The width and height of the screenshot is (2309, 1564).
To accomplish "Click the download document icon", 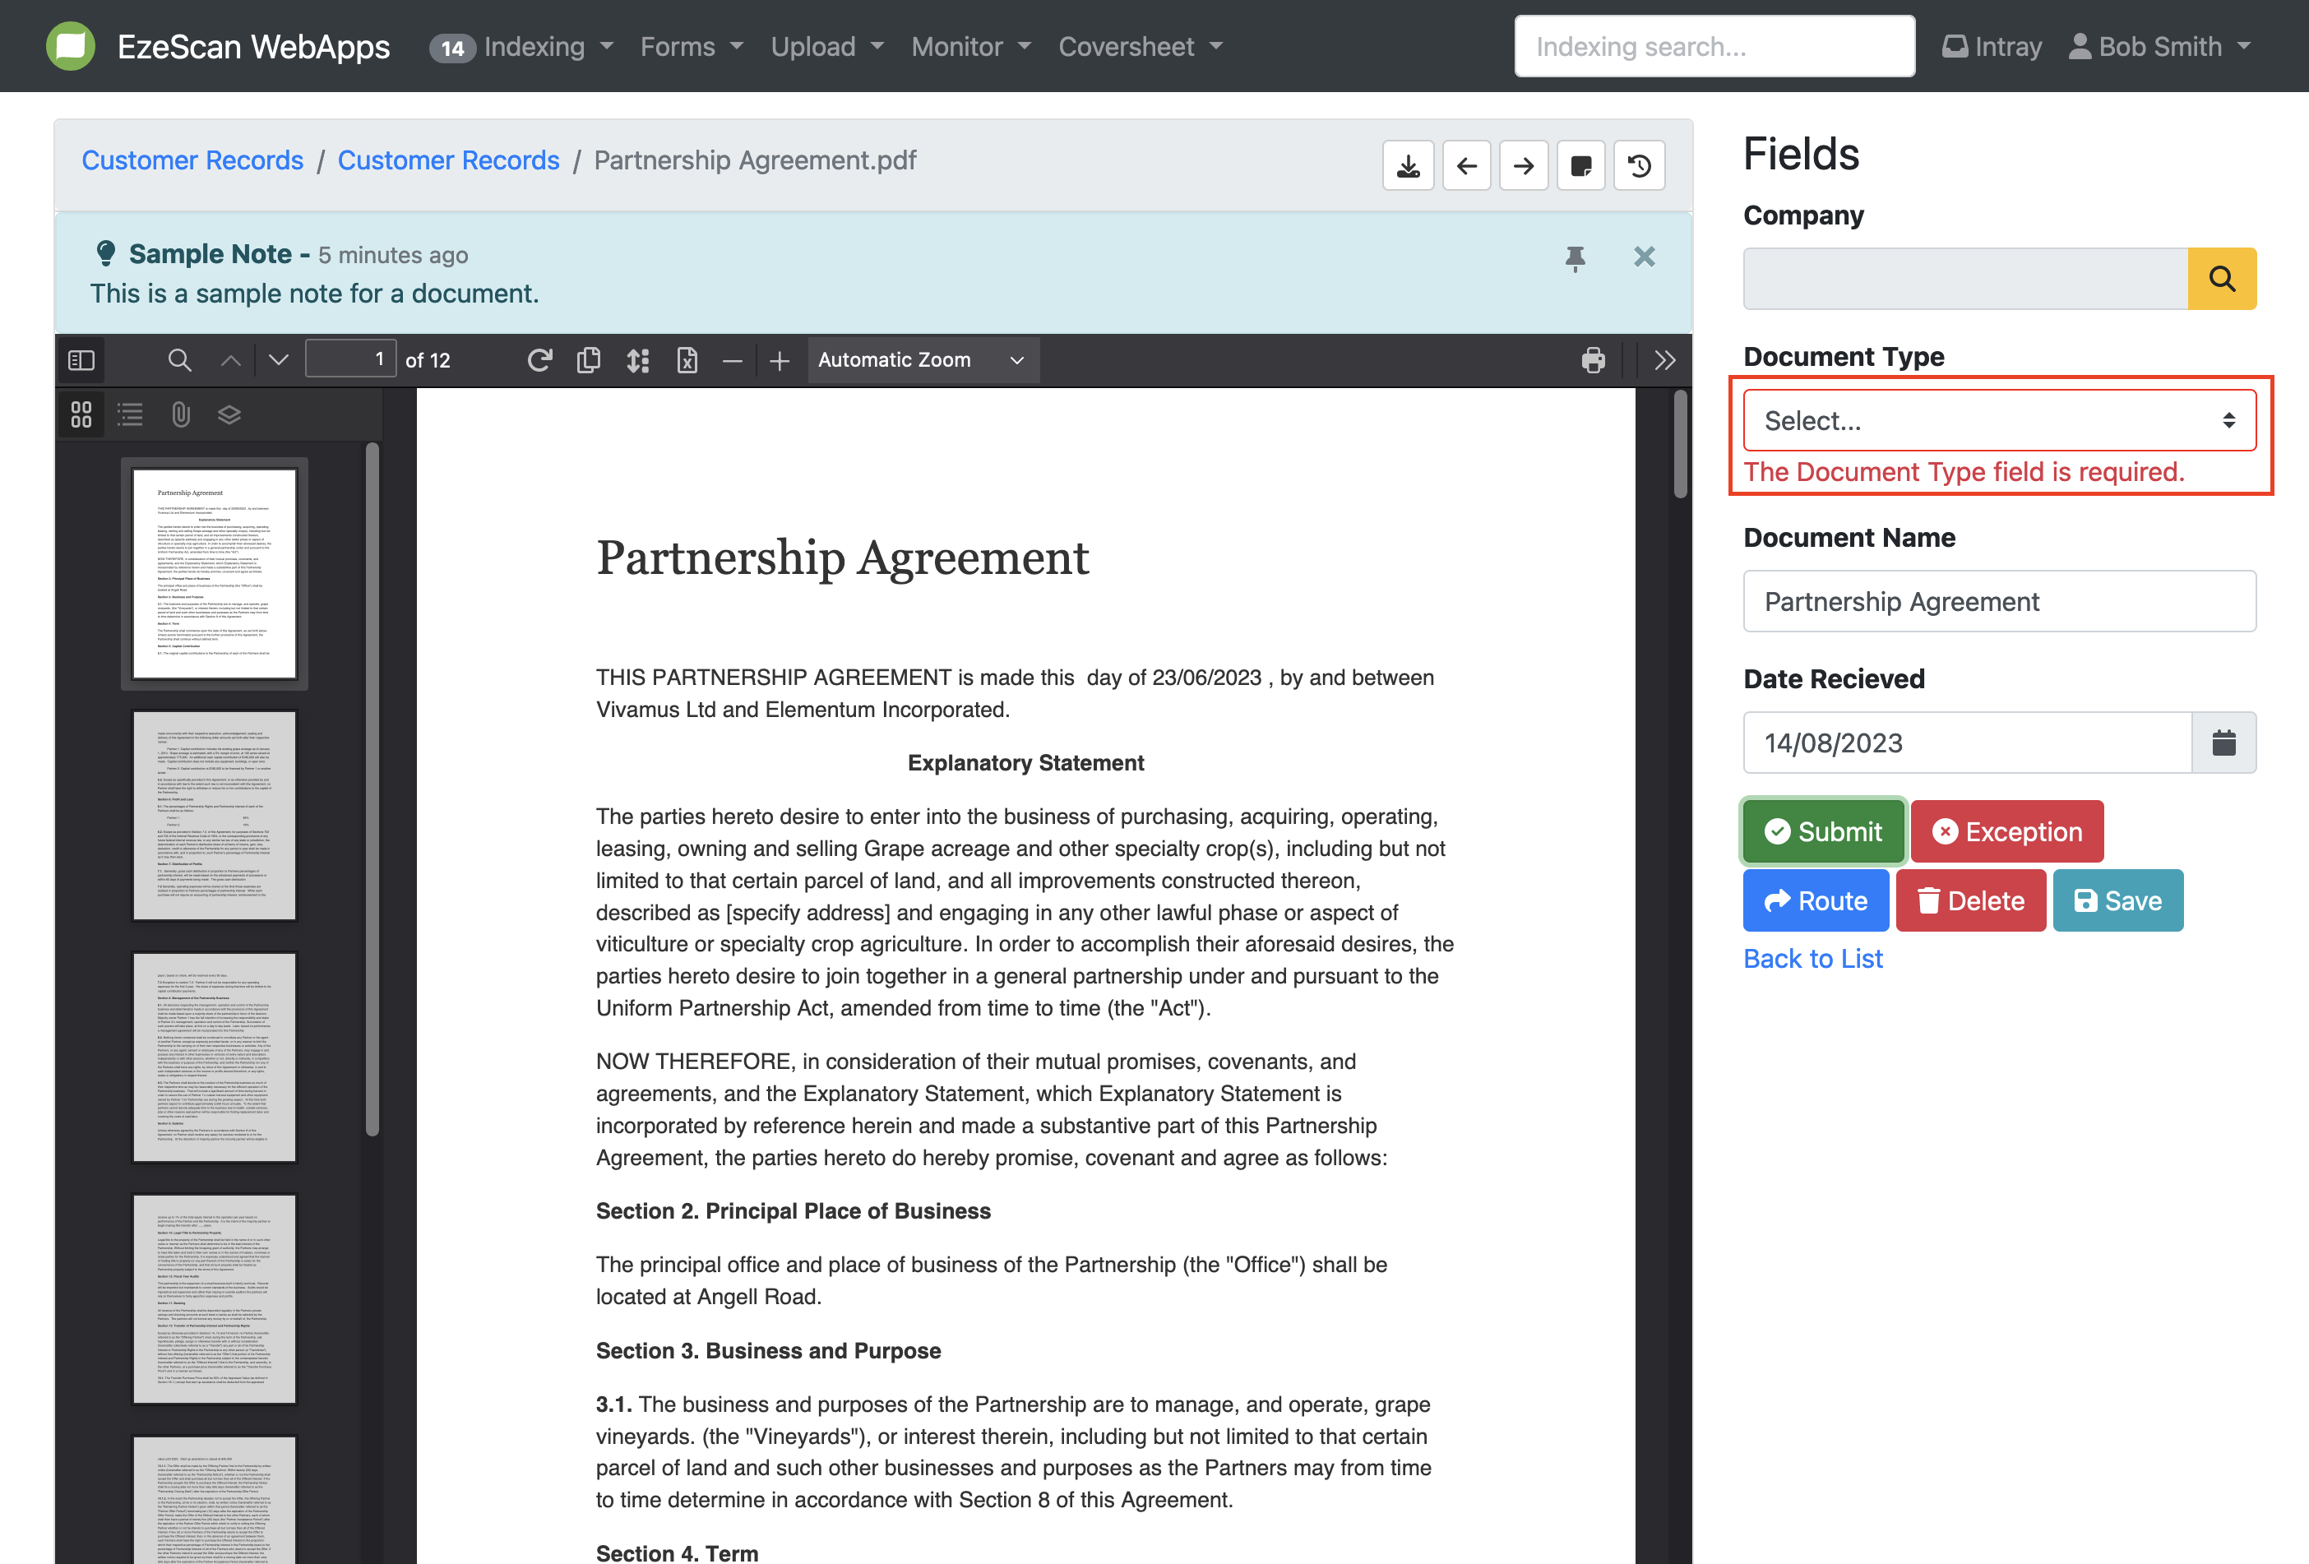I will 1408,165.
